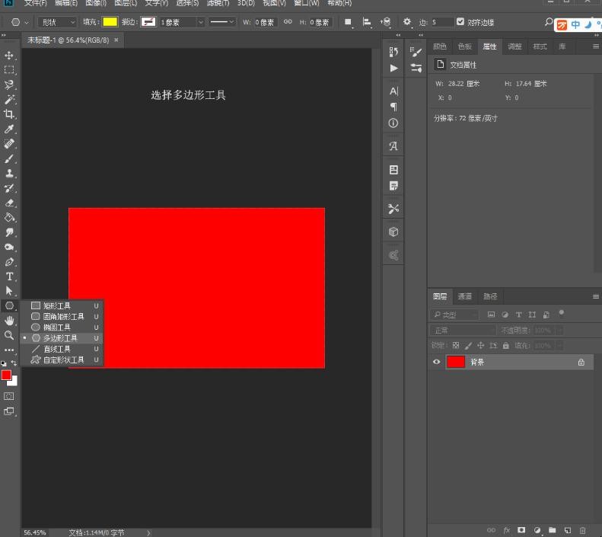The width and height of the screenshot is (602, 537).
Task: Select the Eraser tool
Action: (x=10, y=203)
